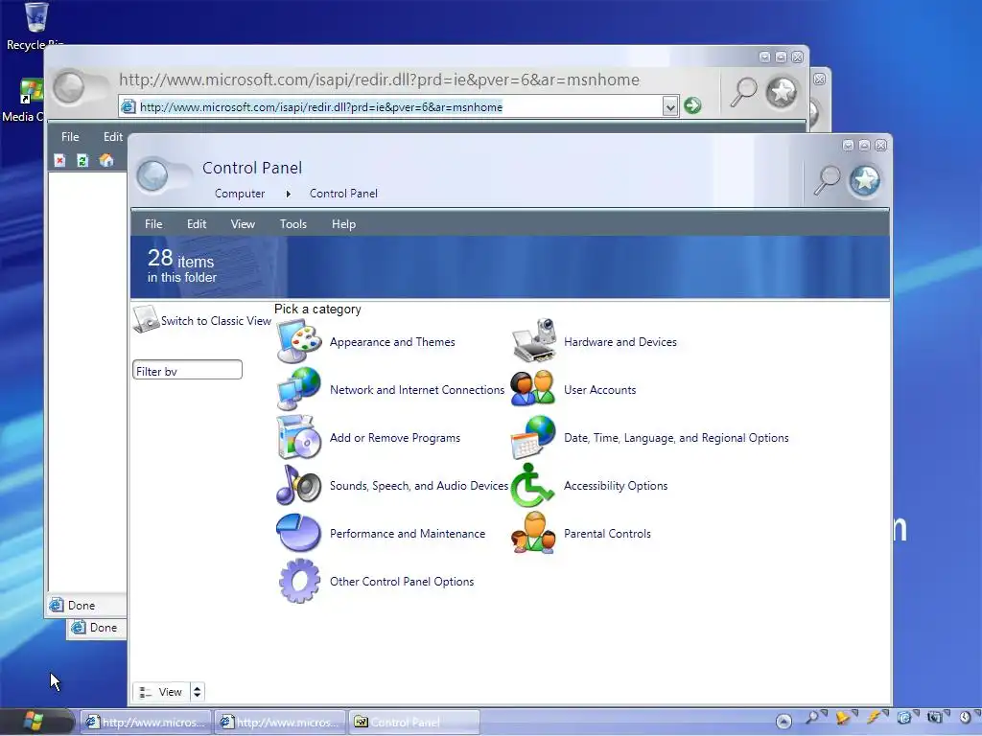Click the search magnifier in Internet Explorer window

coord(743,93)
